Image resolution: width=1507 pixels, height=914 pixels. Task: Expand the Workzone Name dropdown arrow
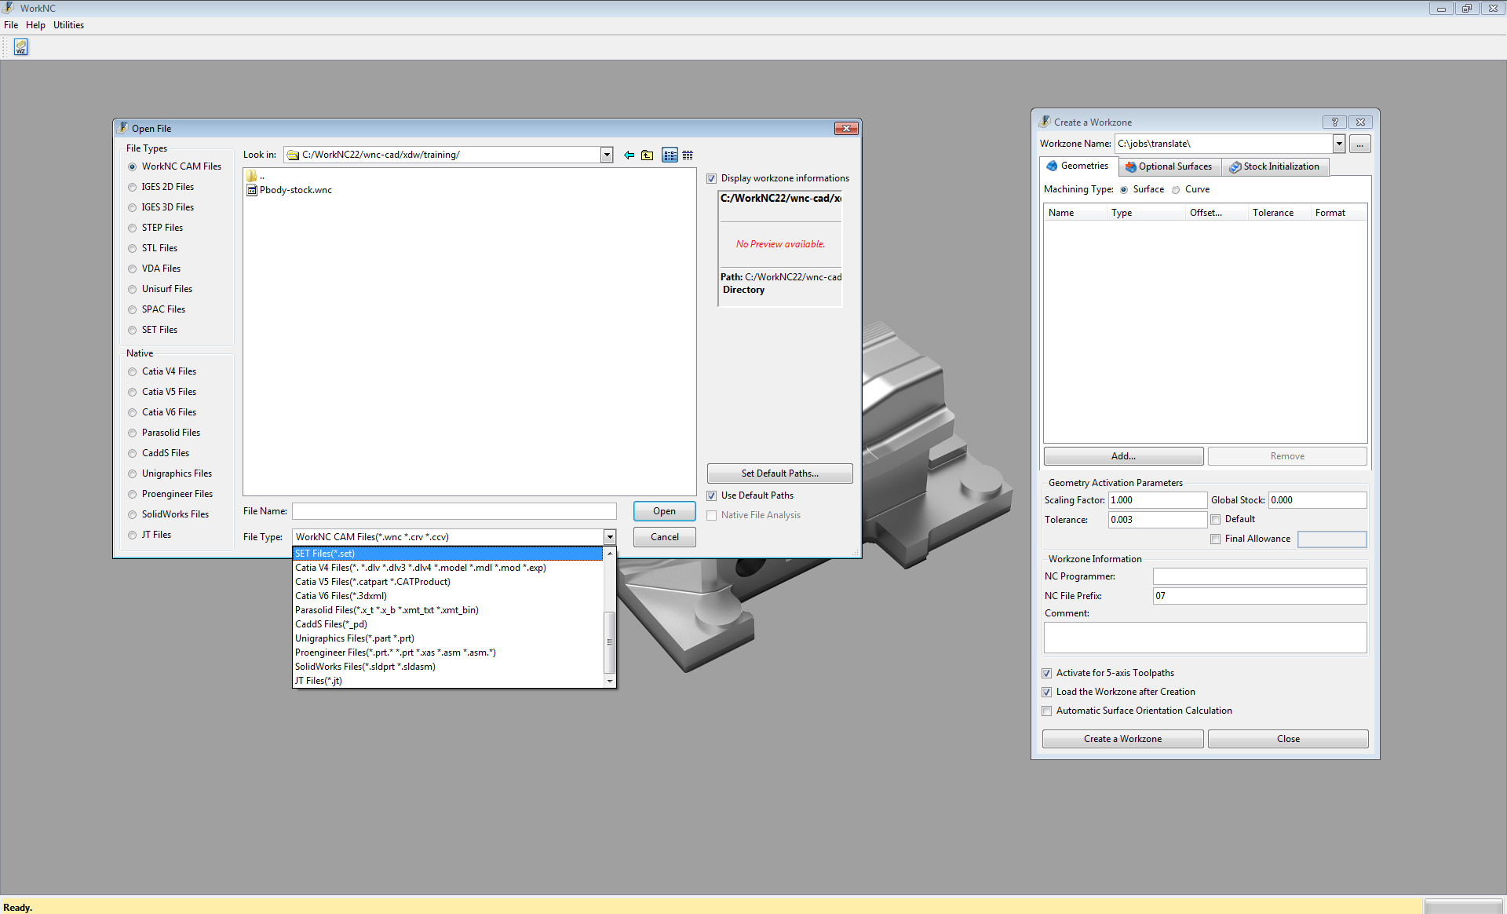(1339, 144)
